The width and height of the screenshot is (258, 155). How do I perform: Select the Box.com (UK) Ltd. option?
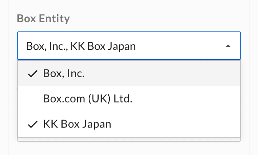(x=129, y=99)
